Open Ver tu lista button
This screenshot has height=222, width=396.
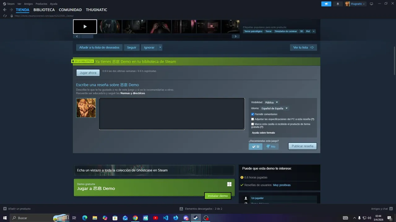click(303, 47)
